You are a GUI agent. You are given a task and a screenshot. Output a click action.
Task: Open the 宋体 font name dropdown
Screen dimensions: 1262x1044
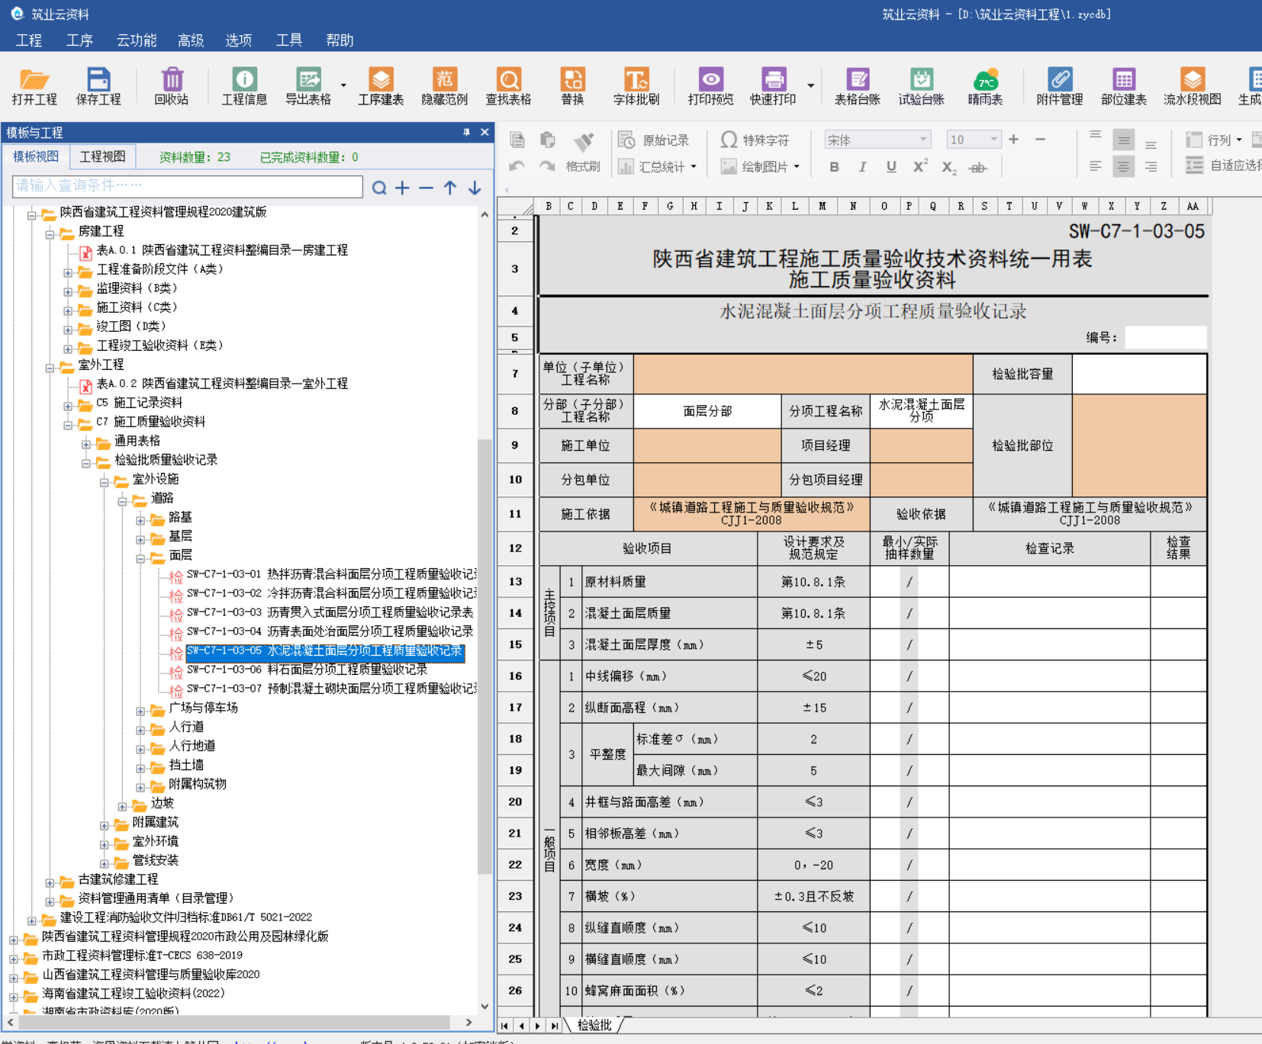point(923,140)
